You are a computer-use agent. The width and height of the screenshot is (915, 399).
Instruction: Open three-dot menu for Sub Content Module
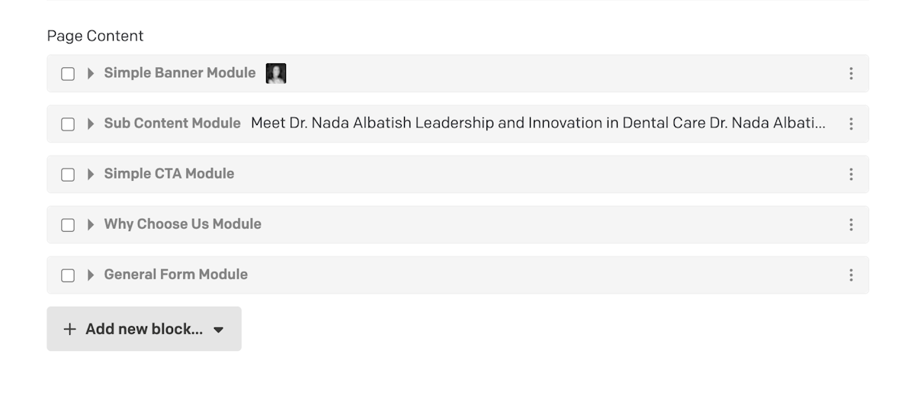coord(851,124)
